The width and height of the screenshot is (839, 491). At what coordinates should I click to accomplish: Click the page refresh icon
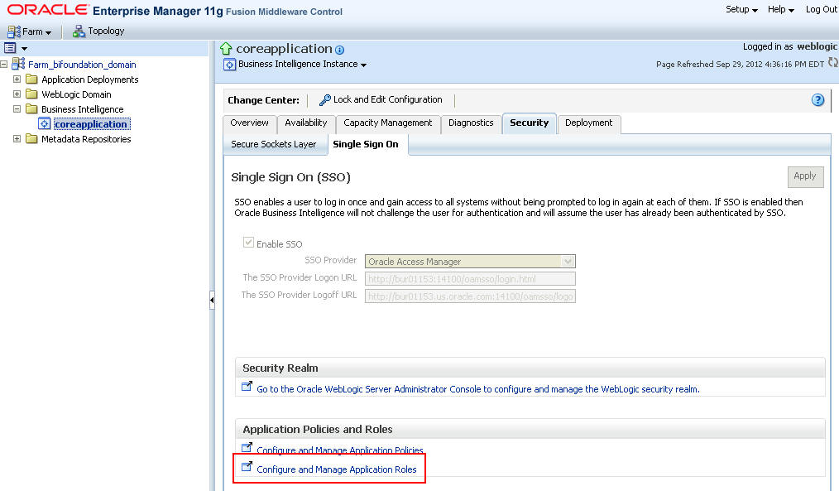coord(832,63)
